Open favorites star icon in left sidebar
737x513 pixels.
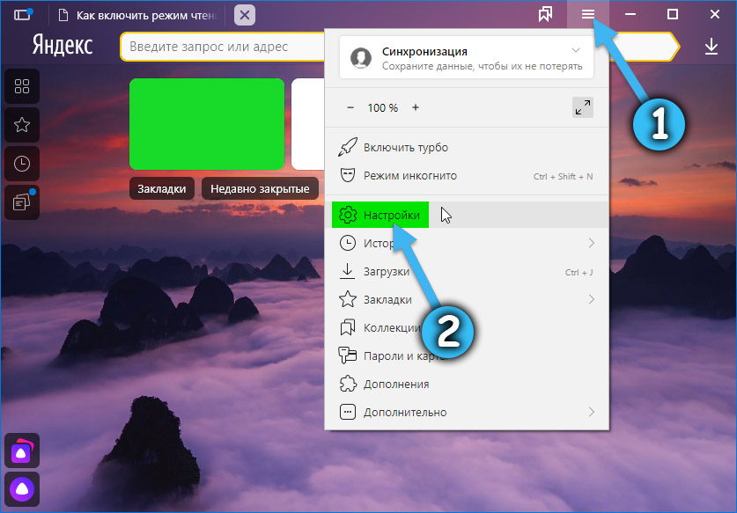(x=22, y=125)
